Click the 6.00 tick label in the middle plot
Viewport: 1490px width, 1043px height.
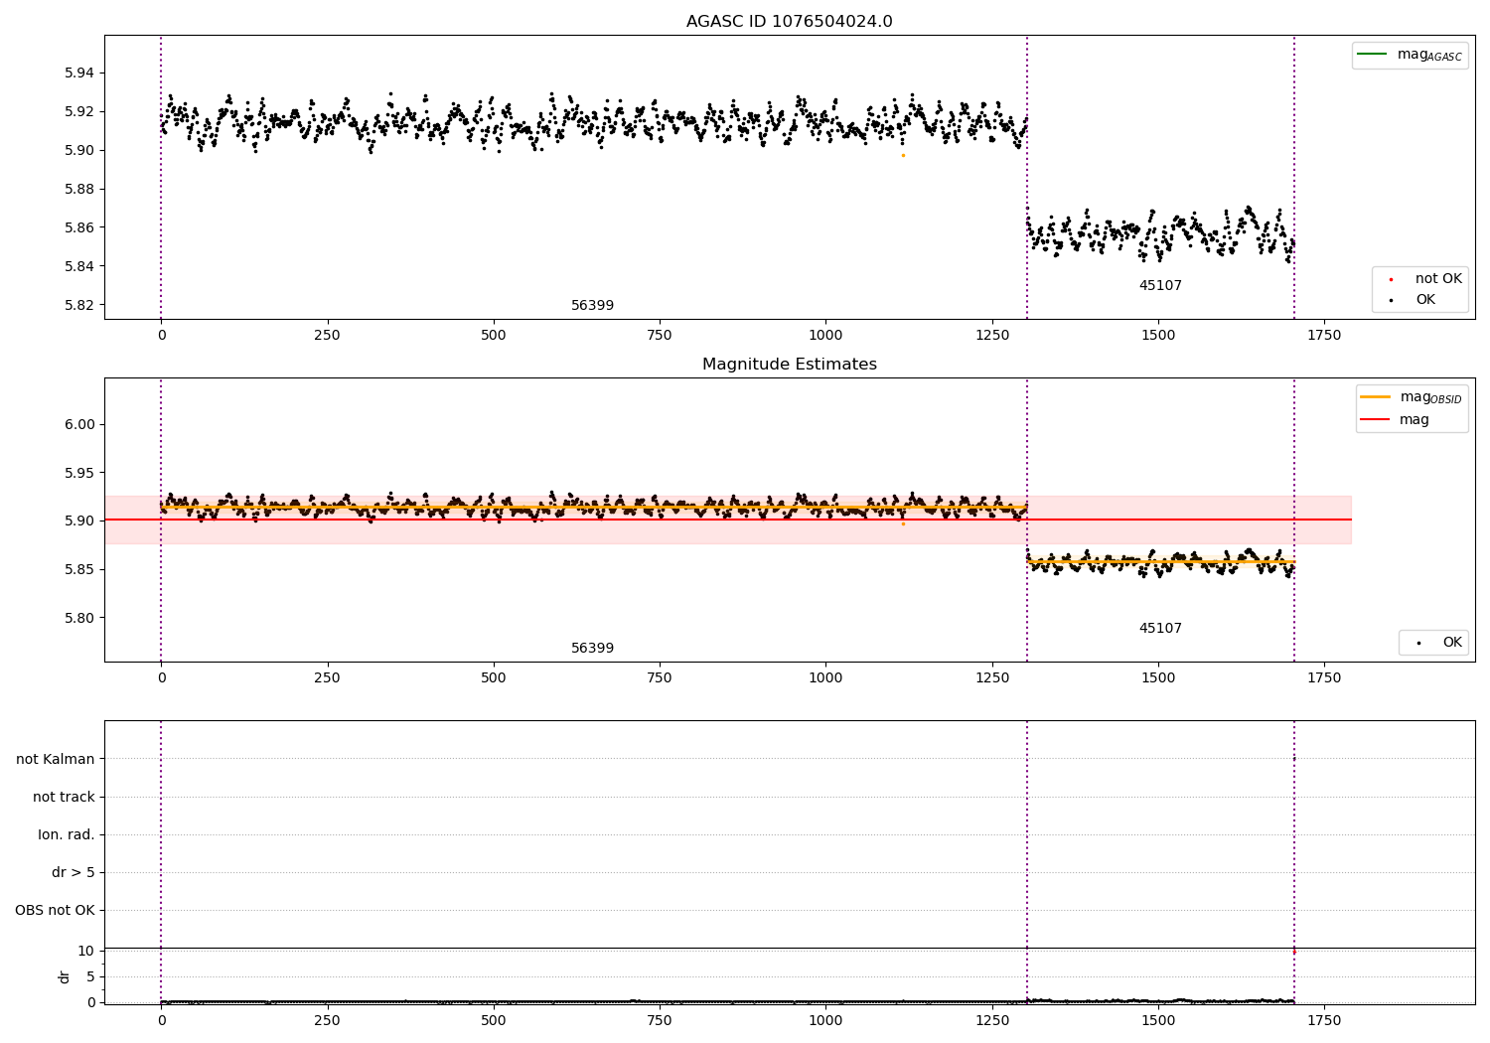[79, 425]
